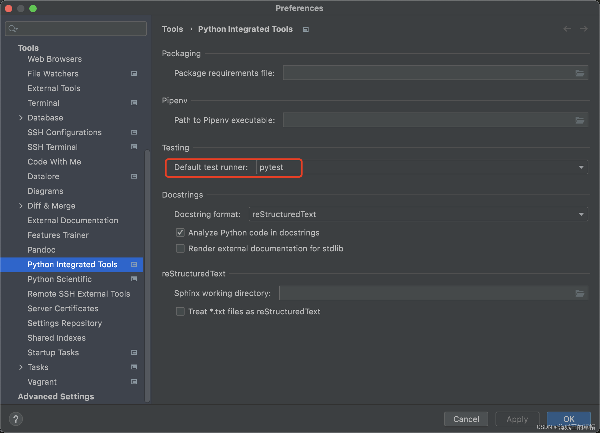Click the search magnifier icon in settings

(12, 29)
